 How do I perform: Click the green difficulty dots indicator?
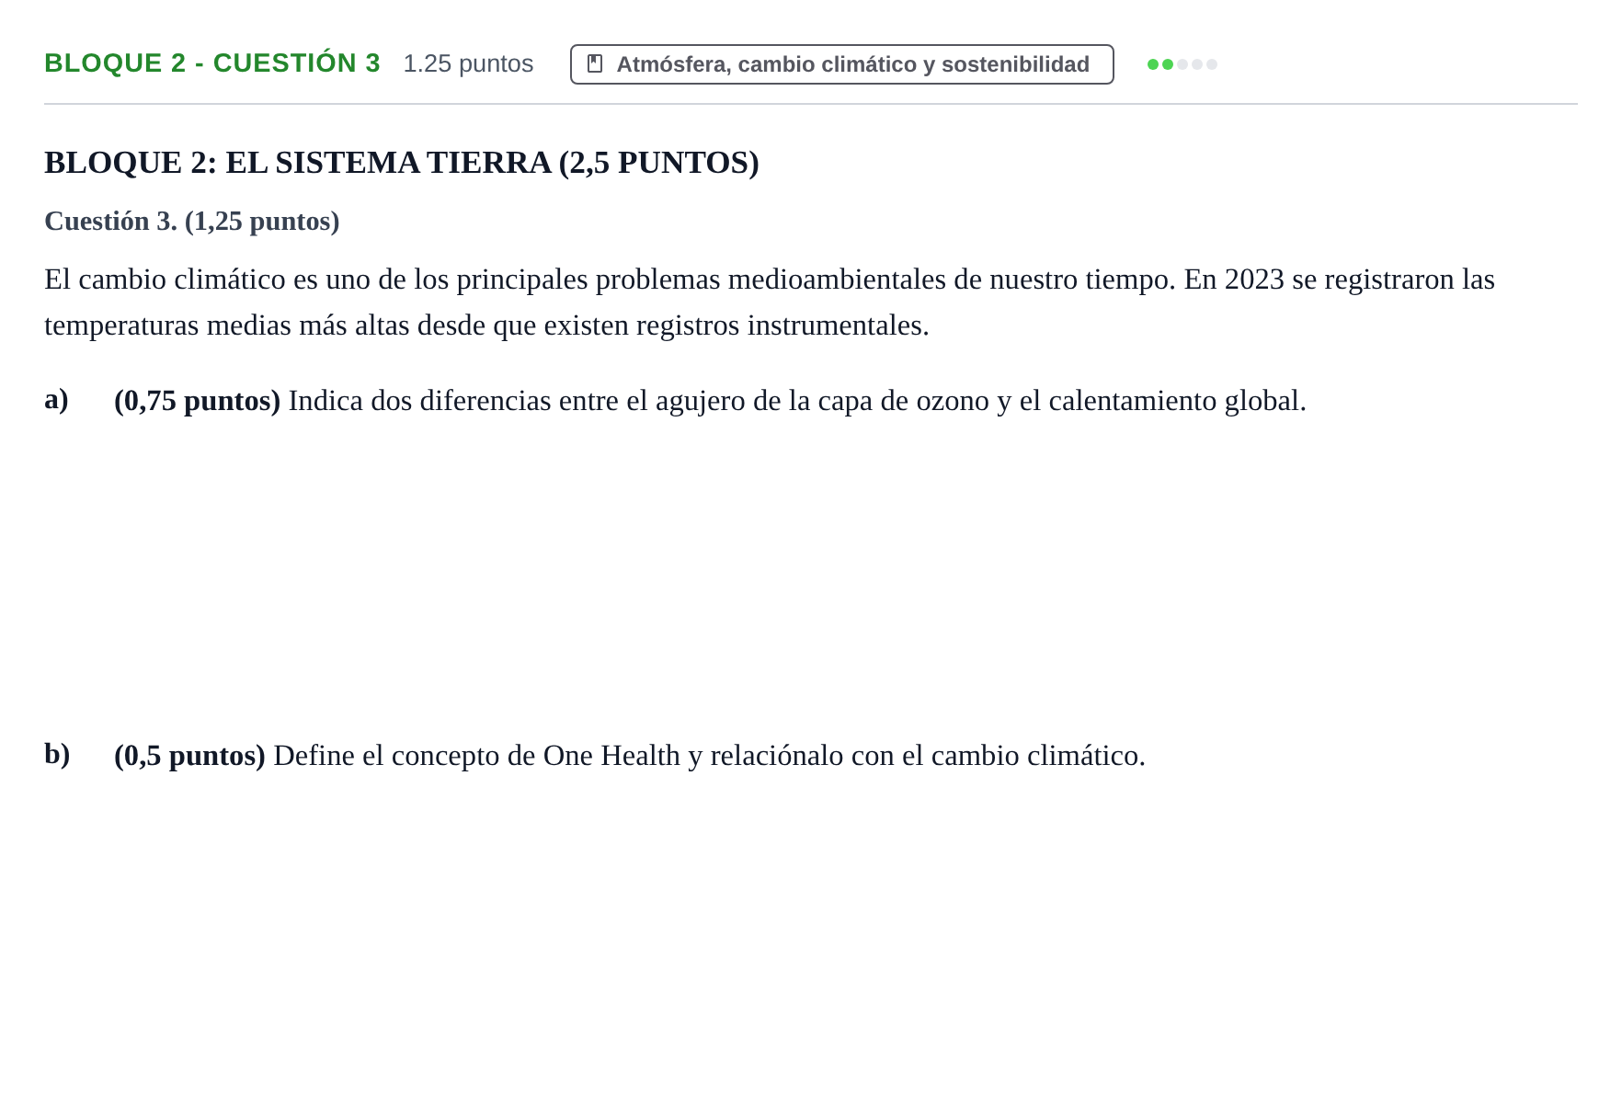click(x=1182, y=64)
